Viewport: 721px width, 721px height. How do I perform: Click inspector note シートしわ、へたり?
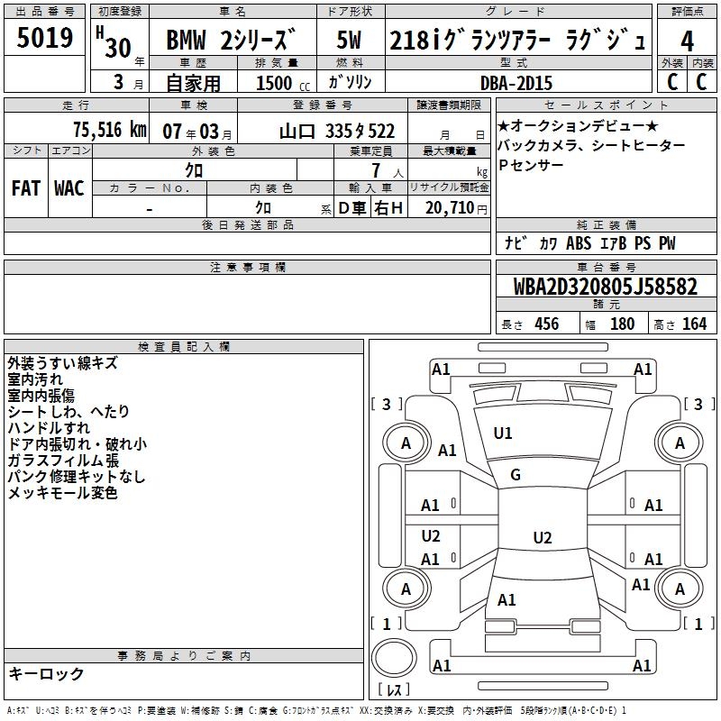[x=68, y=412]
